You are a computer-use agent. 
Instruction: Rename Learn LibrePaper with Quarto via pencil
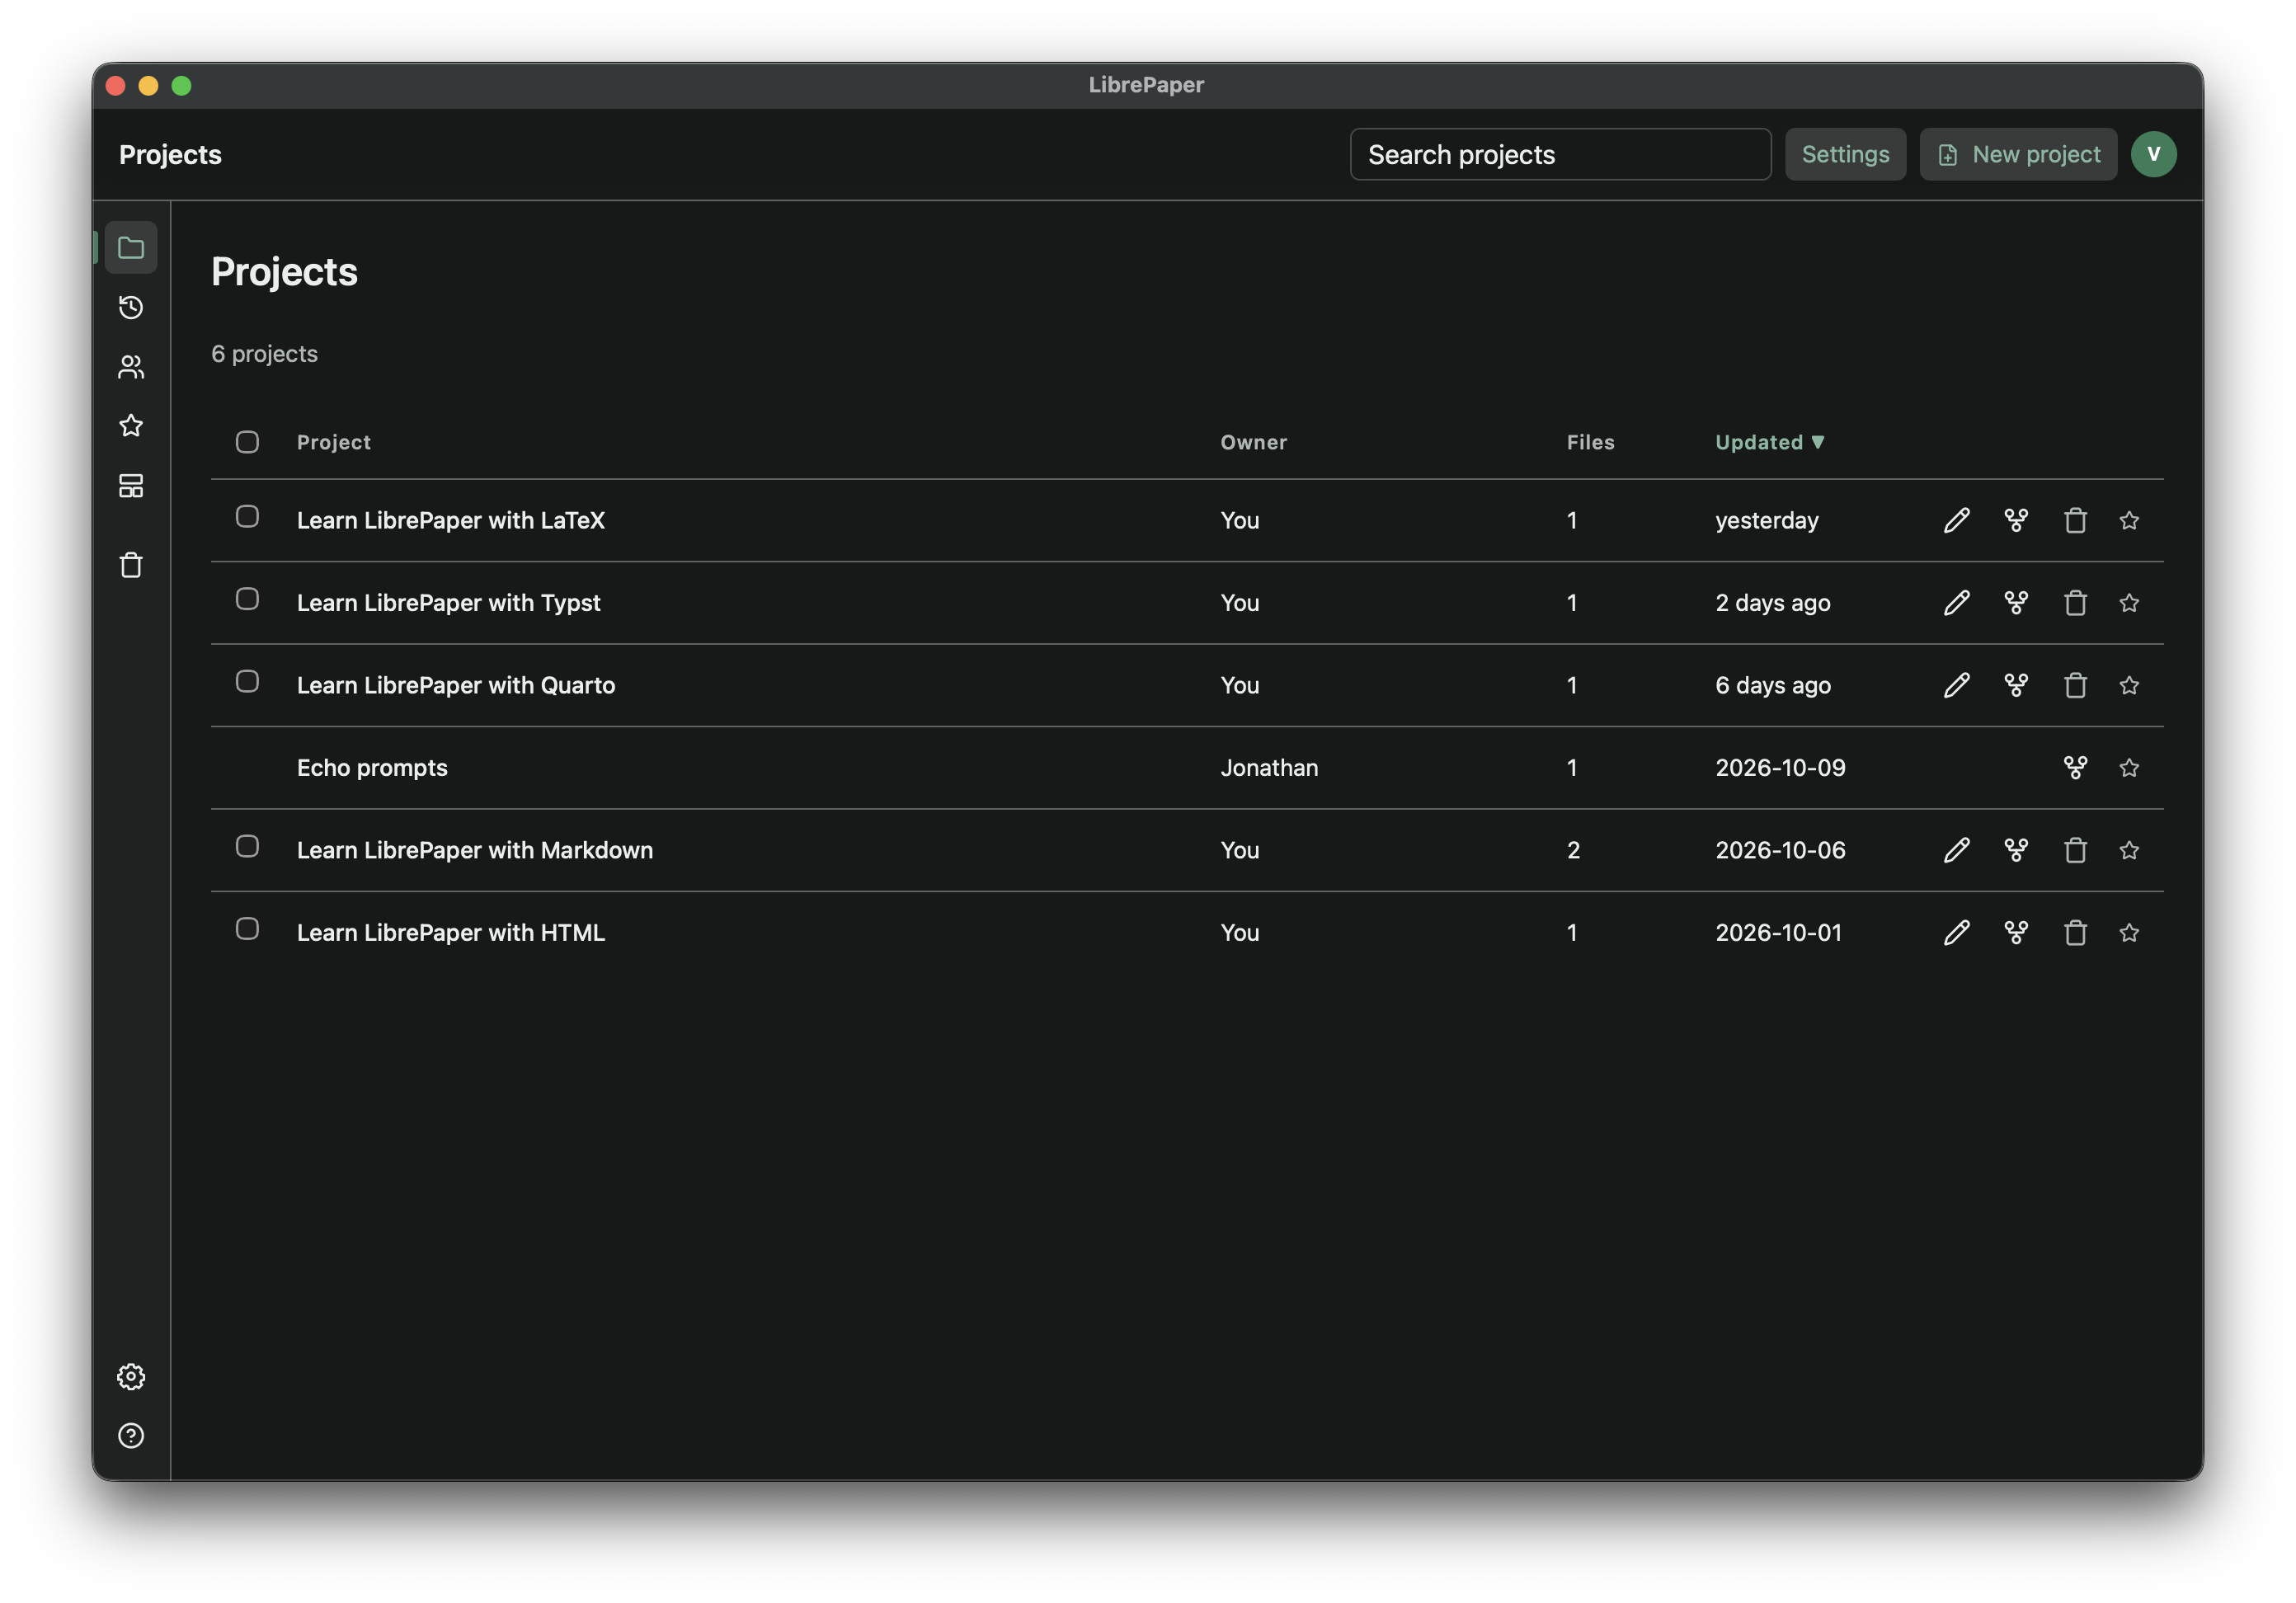click(1957, 685)
